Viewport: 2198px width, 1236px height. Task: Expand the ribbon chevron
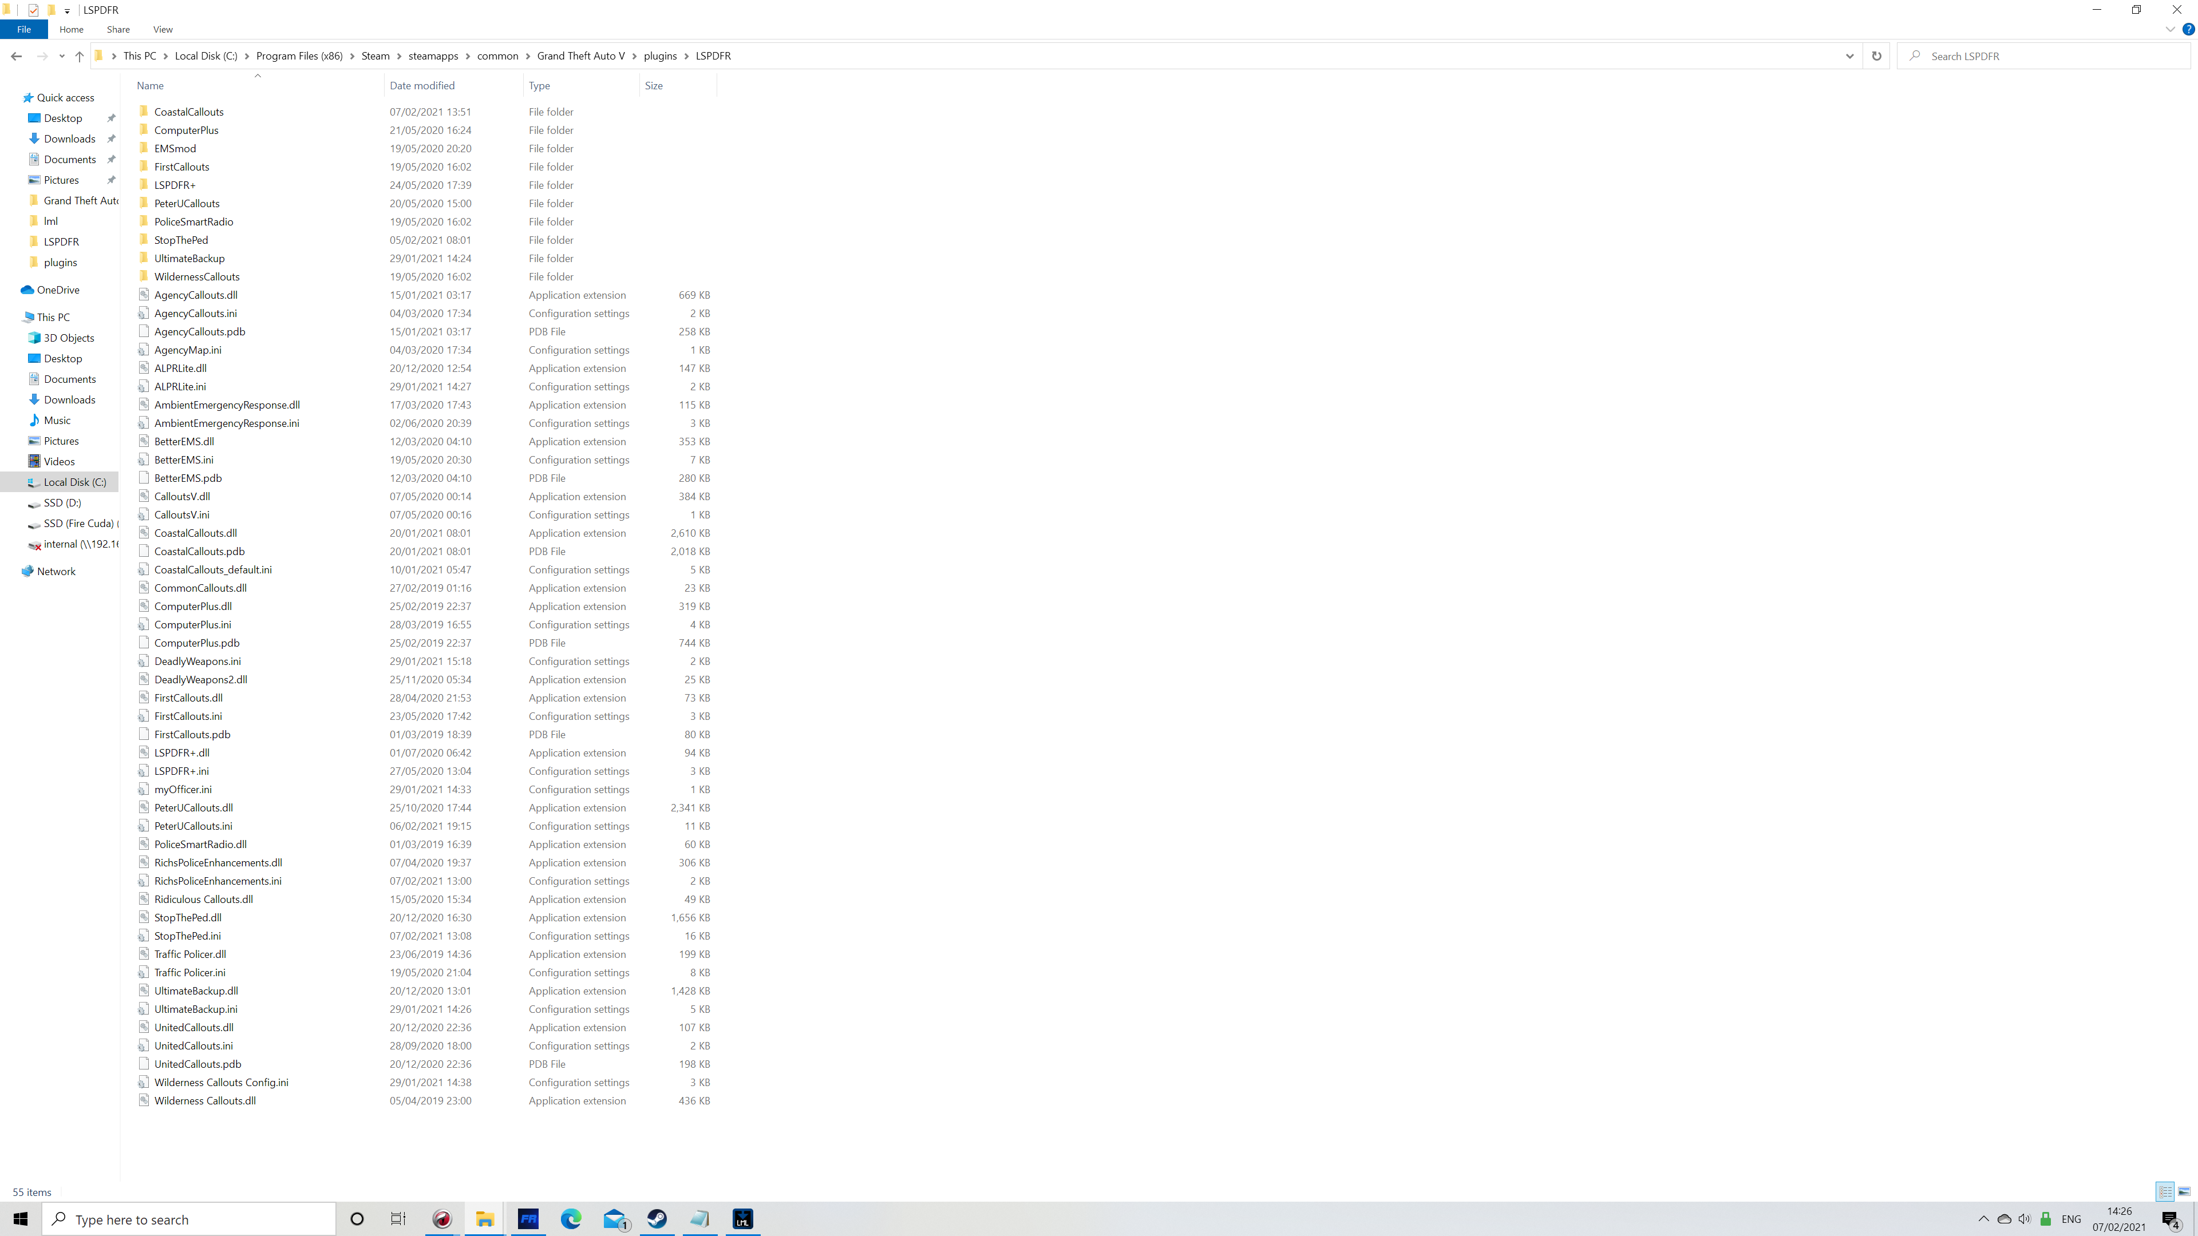pos(2170,29)
